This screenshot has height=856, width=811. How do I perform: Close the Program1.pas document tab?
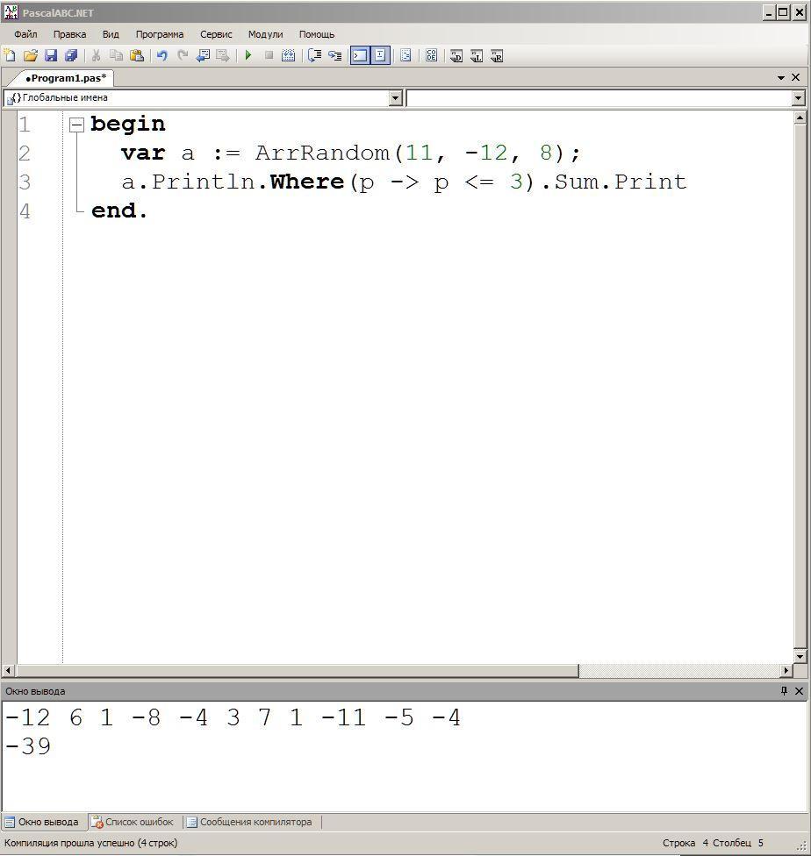coord(796,77)
